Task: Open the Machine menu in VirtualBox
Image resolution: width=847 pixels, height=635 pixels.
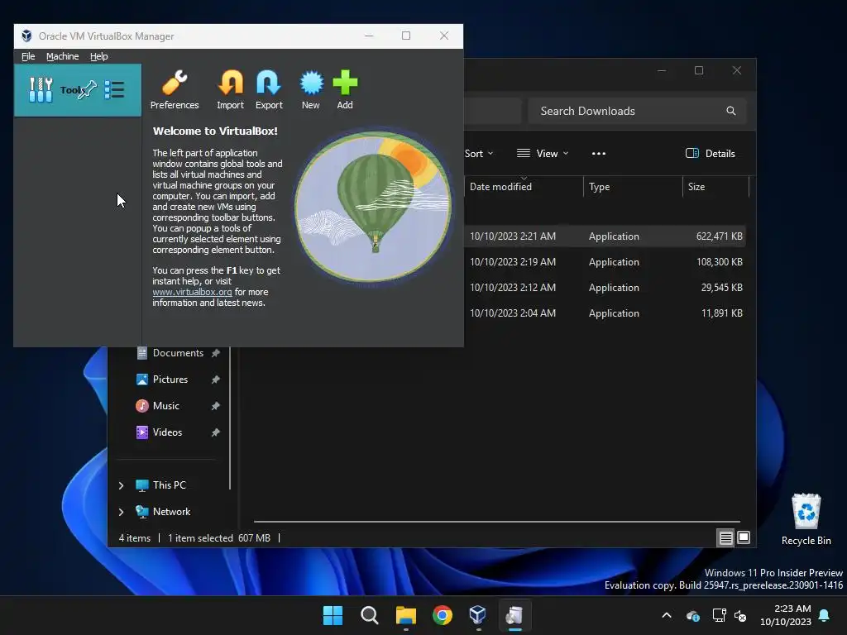Action: (x=62, y=56)
